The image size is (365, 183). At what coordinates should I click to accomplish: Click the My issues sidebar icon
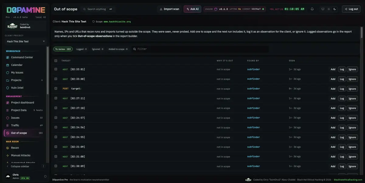pos(8,73)
